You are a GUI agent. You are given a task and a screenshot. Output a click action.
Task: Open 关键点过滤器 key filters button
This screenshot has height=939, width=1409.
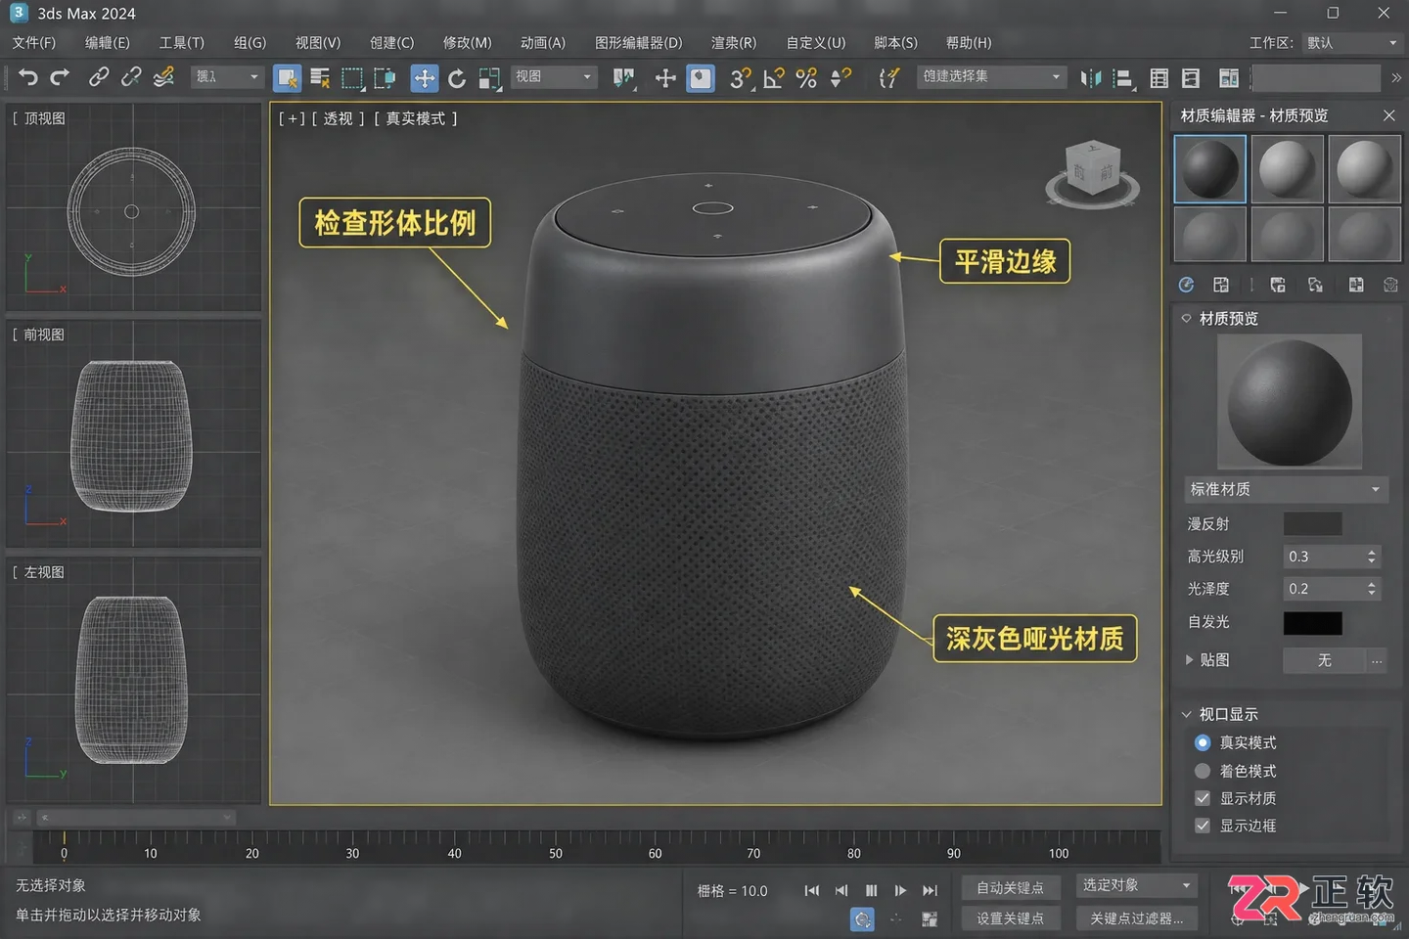click(1136, 918)
